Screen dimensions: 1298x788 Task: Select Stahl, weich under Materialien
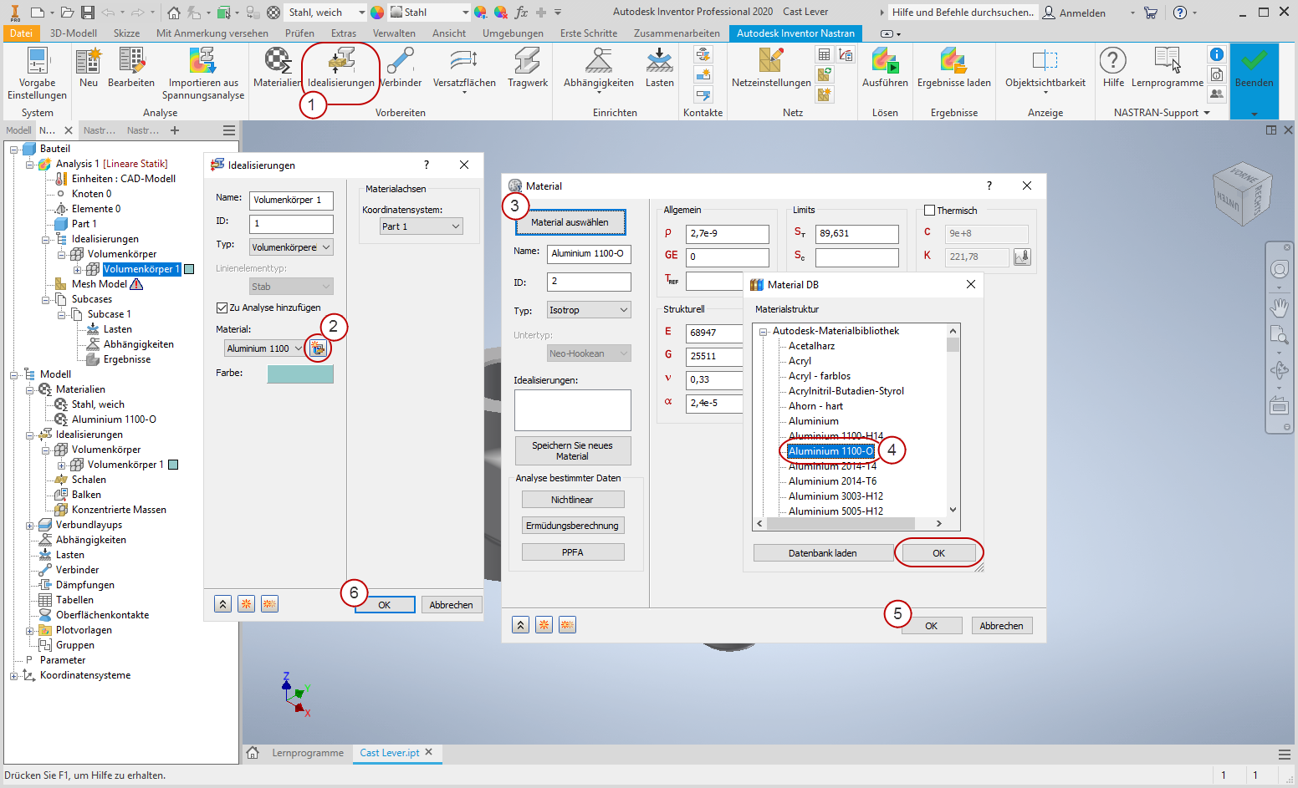[x=98, y=404]
